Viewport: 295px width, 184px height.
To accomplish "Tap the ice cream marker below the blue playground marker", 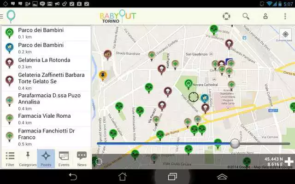I will [205, 109].
